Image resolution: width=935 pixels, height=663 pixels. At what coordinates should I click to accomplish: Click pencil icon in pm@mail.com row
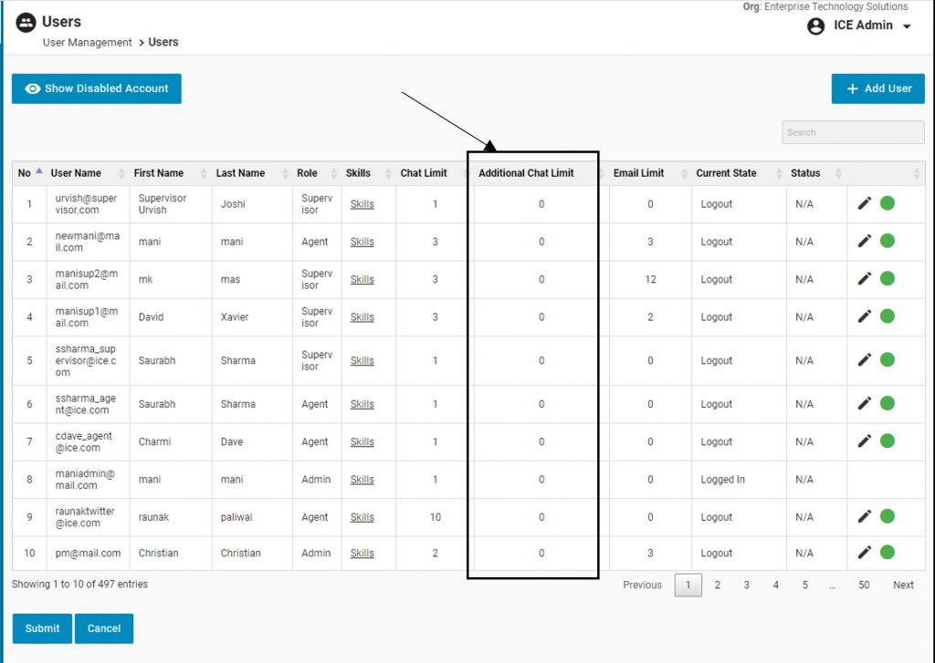pos(865,552)
